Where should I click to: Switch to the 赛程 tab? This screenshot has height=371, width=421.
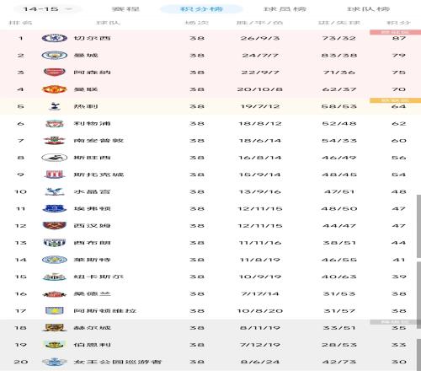125,9
